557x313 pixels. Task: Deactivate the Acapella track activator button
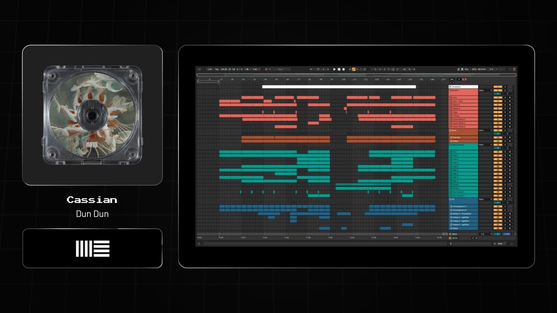pos(498,87)
